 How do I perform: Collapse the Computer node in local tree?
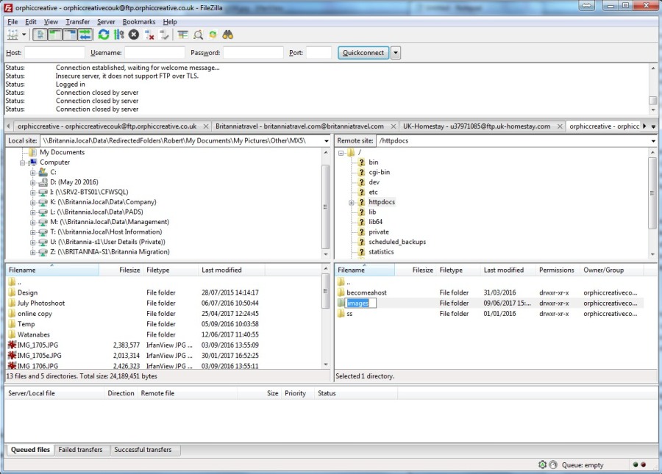[22, 163]
